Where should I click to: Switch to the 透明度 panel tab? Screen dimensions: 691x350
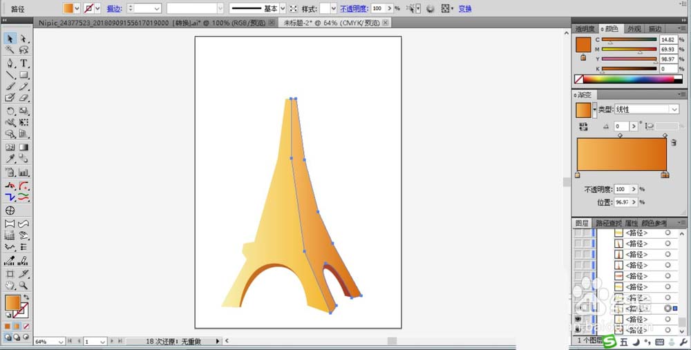pos(585,28)
